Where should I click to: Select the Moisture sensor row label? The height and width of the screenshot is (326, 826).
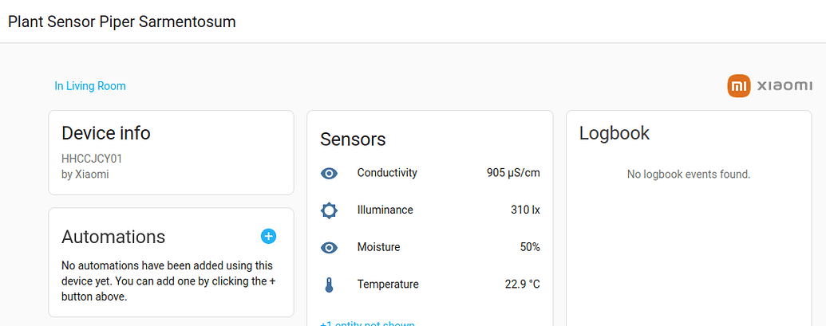tap(378, 247)
